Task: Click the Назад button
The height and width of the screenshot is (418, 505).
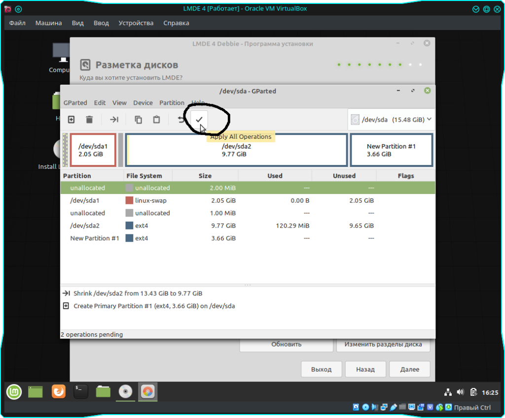Action: pos(365,369)
